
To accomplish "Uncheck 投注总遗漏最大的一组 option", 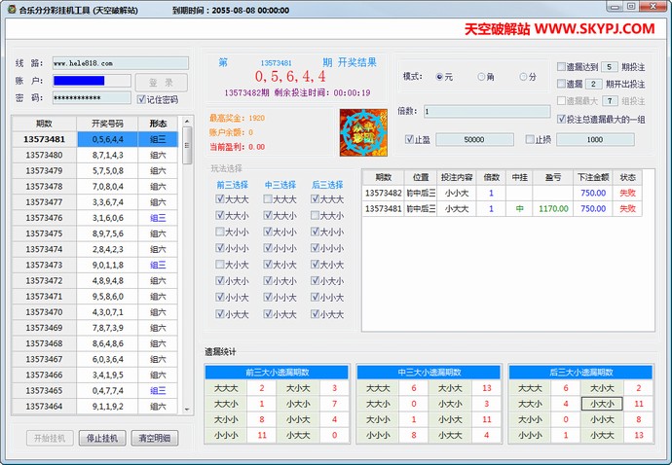I will (562, 119).
